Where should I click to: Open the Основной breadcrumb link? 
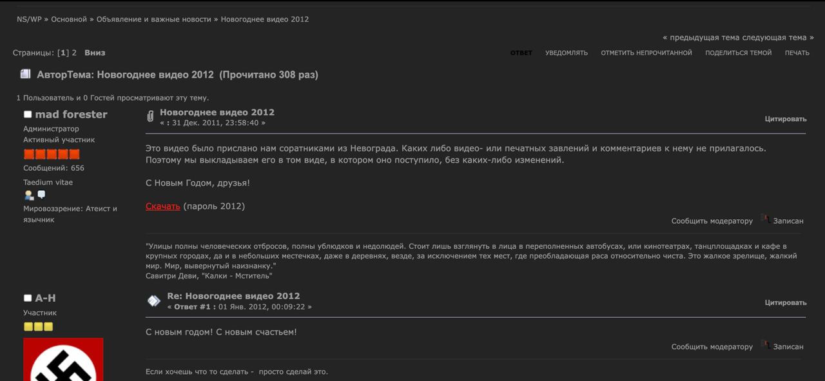click(x=69, y=19)
